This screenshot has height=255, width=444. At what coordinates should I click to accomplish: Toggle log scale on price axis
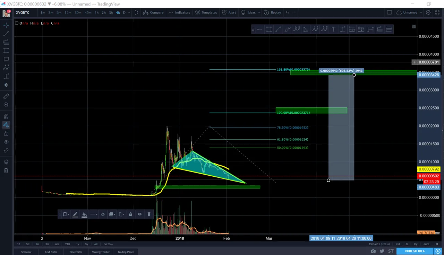[x=416, y=244]
